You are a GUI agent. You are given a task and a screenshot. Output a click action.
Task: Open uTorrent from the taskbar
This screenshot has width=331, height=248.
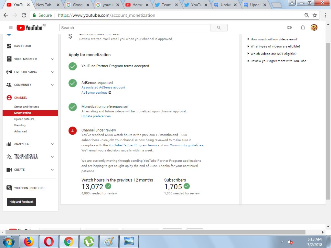(x=89, y=242)
